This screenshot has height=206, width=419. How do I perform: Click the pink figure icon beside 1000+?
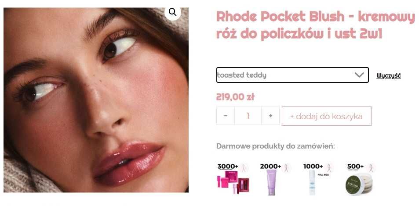[x=329, y=168]
